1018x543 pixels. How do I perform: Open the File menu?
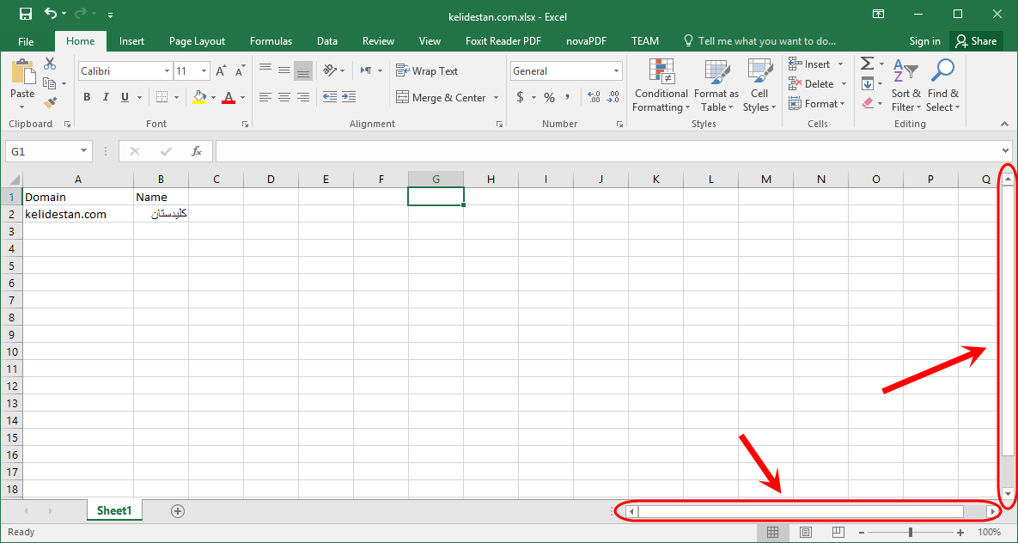(x=26, y=41)
